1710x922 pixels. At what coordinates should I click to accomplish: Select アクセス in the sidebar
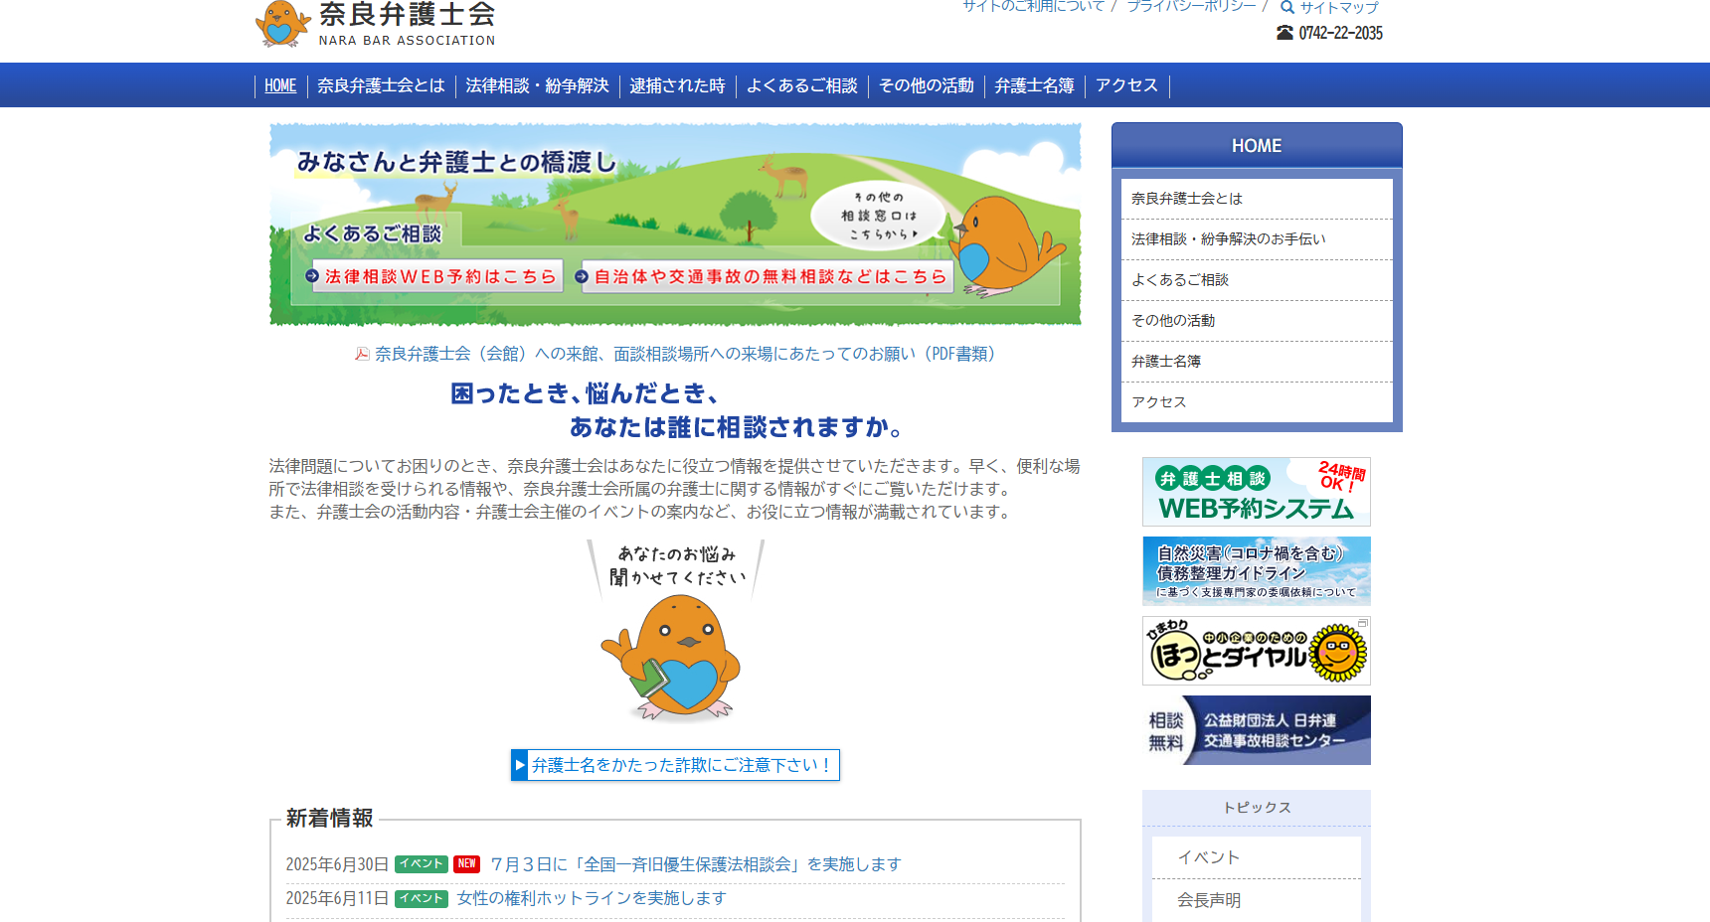1257,402
